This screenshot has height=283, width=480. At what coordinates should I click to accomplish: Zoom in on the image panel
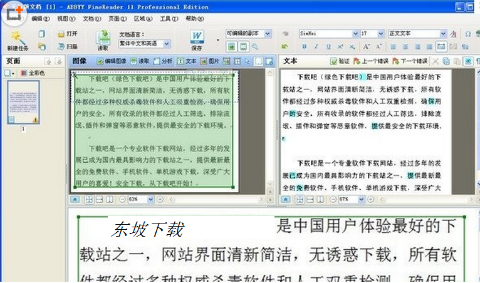coord(160,200)
